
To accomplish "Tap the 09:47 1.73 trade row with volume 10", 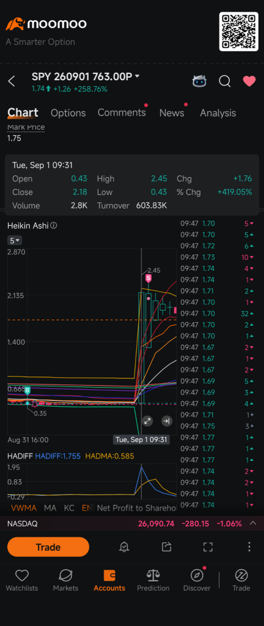I will pos(218,257).
